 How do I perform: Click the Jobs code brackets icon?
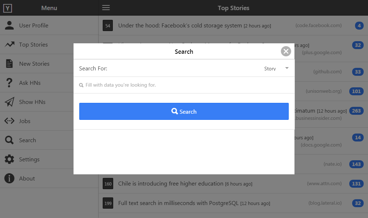[x=9, y=121]
